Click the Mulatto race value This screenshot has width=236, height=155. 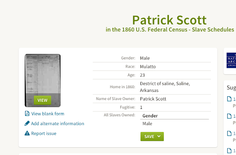coord(147,67)
